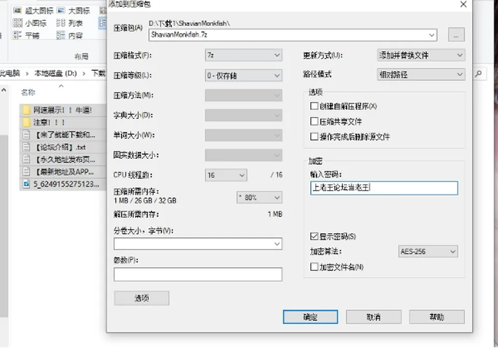Screen dimensions: 498x348
Task: Select the 网速展示 folder icon
Action: 26,111
